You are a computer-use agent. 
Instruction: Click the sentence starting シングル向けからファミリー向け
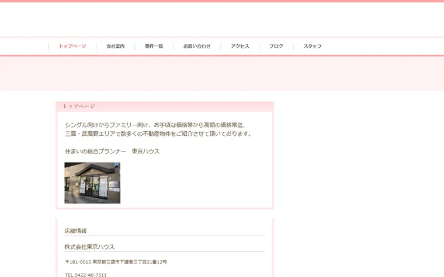pos(155,125)
